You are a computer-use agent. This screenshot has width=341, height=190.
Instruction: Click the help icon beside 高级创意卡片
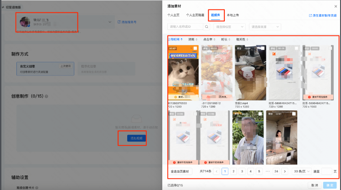(37, 188)
